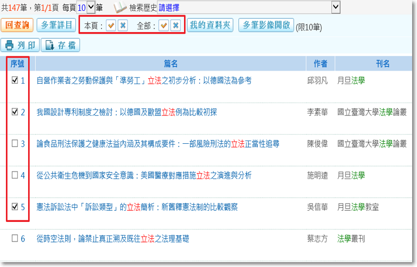Open the per-page count dropdown
Image resolution: width=417 pixels, height=267 pixels.
click(91, 7)
